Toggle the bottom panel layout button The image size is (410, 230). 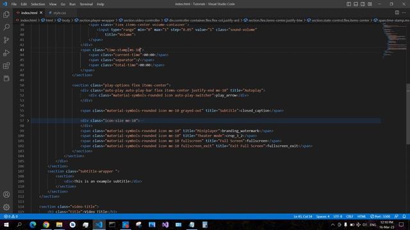coord(356,4)
